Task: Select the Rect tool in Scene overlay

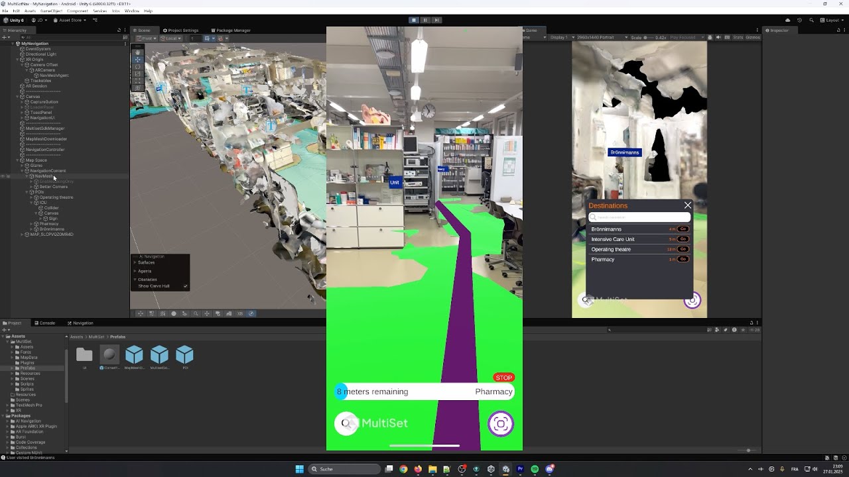Action: pos(138,81)
